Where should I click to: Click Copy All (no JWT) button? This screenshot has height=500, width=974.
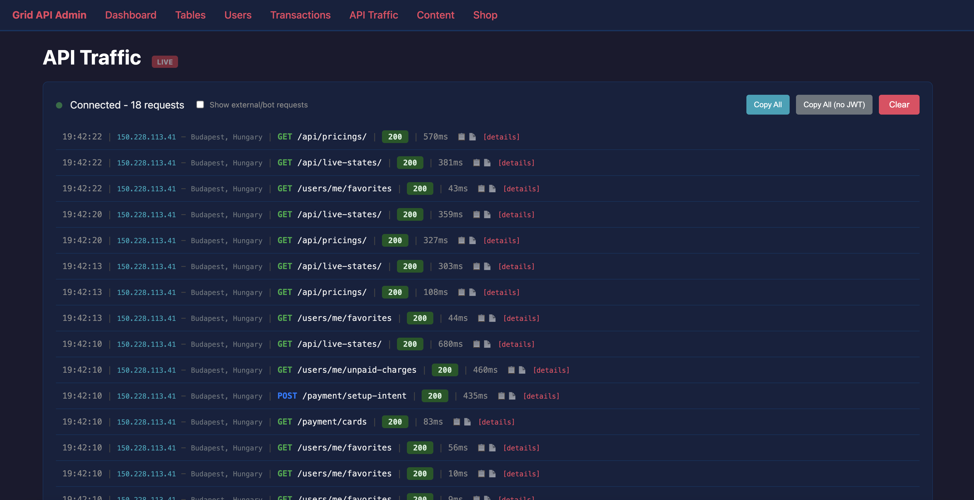tap(834, 105)
